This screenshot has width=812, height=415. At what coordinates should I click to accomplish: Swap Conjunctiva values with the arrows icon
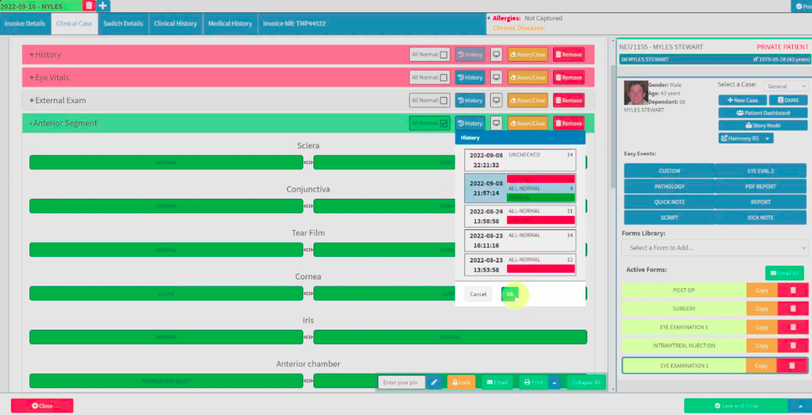[308, 206]
